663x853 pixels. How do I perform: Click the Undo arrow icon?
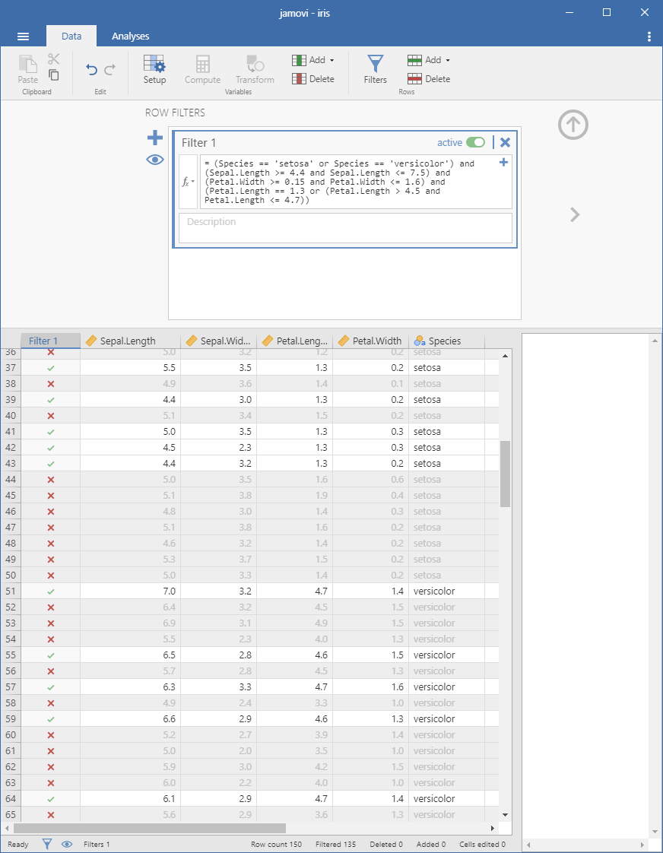(92, 70)
